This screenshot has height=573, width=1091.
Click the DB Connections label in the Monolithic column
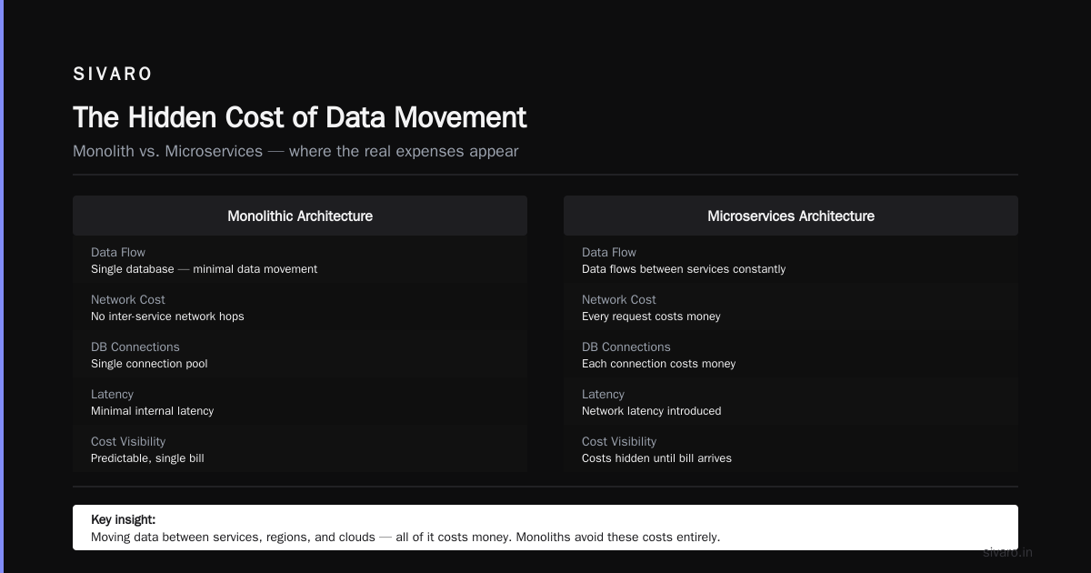(x=135, y=347)
